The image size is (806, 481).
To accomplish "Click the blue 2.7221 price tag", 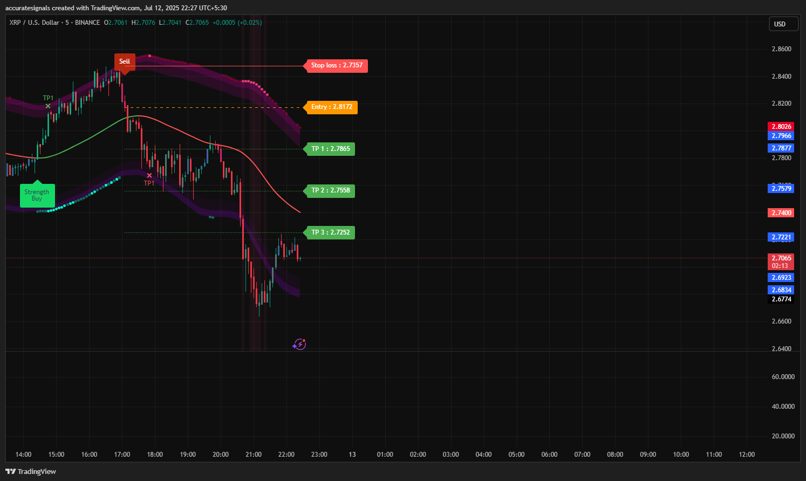I will (x=781, y=237).
